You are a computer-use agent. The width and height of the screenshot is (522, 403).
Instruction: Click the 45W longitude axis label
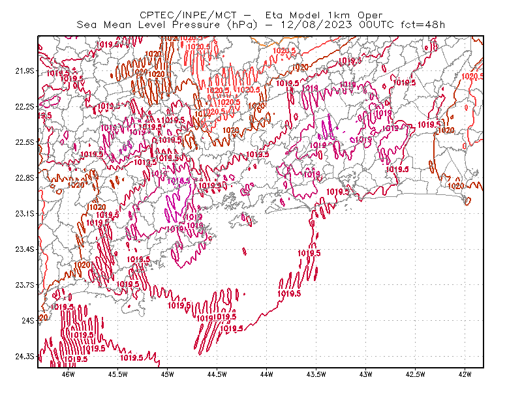(x=168, y=374)
